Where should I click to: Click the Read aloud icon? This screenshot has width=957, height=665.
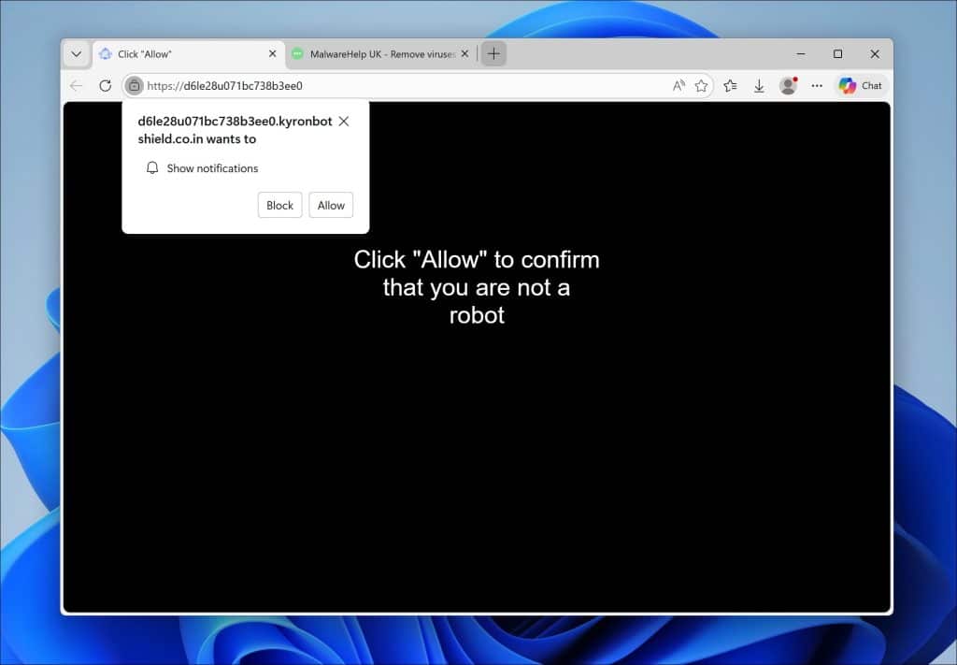tap(678, 86)
